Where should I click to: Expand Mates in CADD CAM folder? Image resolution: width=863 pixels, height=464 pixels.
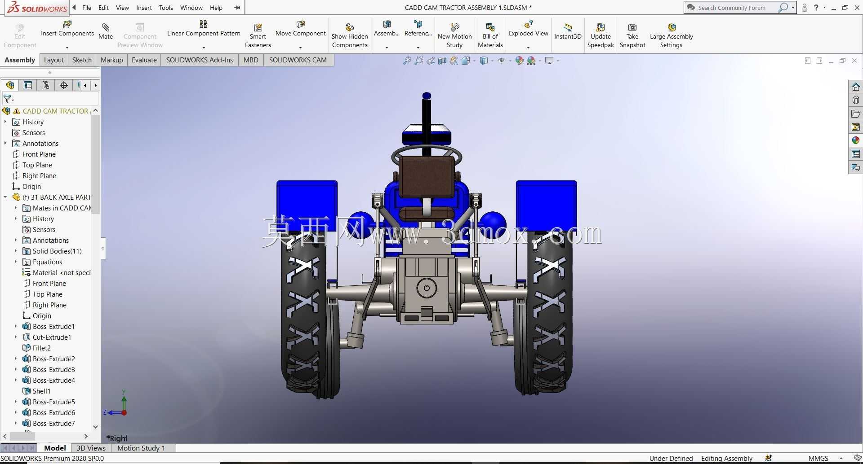pyautogui.click(x=16, y=208)
